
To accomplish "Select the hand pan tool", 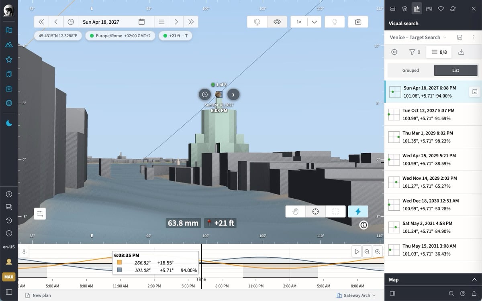I will click(296, 212).
